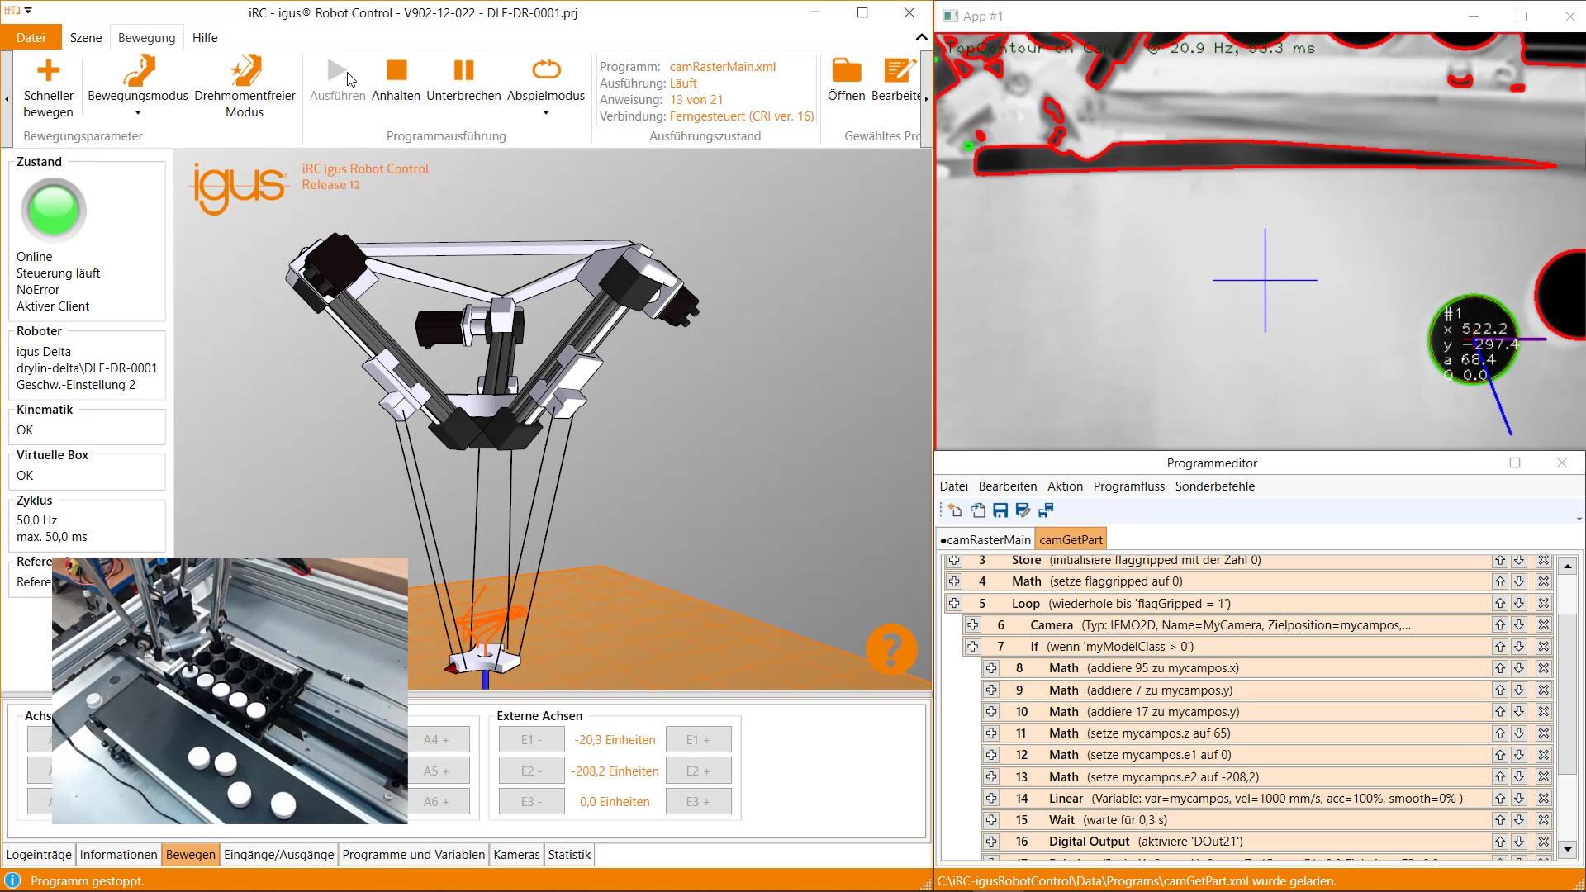Click the E1+ external axis button
Viewport: 1586px width, 892px height.
point(698,739)
